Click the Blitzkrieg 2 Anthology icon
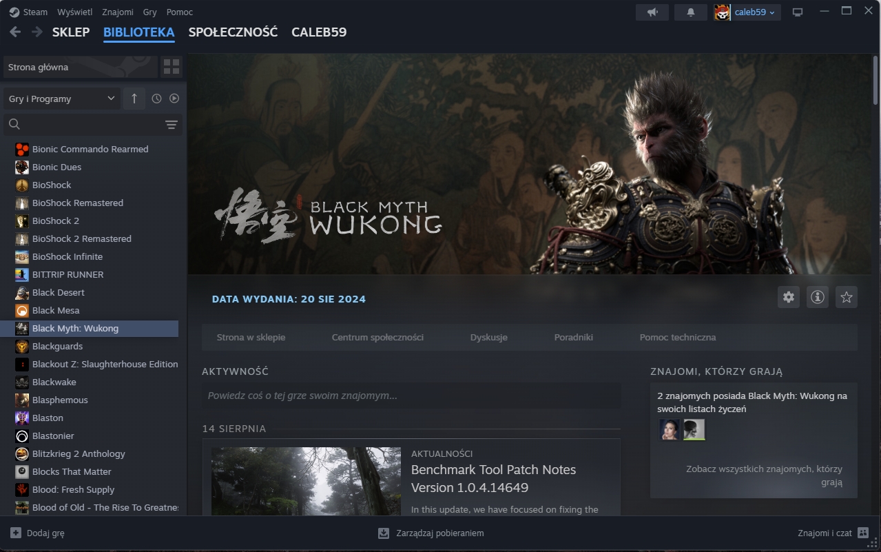881x552 pixels. tap(21, 453)
